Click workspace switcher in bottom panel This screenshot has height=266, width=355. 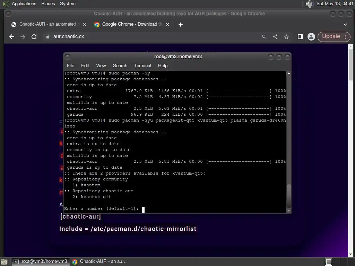(329, 262)
